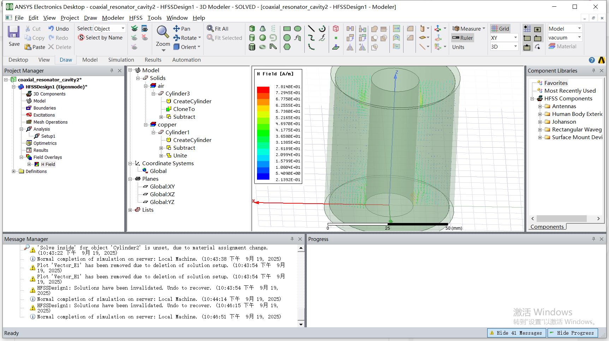Select the Draw equation based curve icon
609x341 pixels.
tap(322, 38)
